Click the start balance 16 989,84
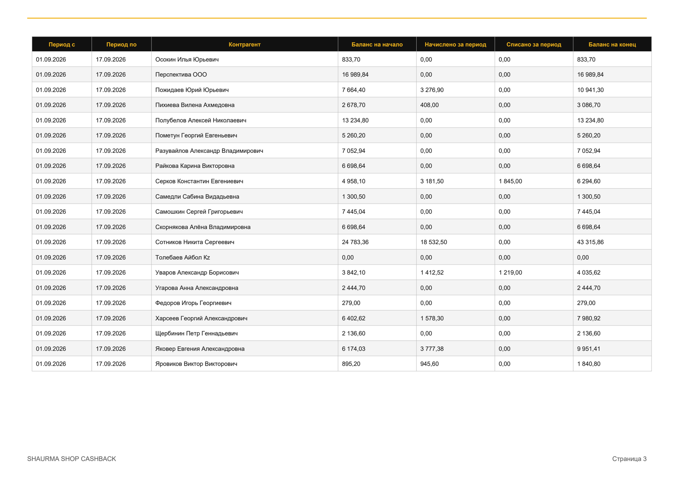 tap(355, 75)
